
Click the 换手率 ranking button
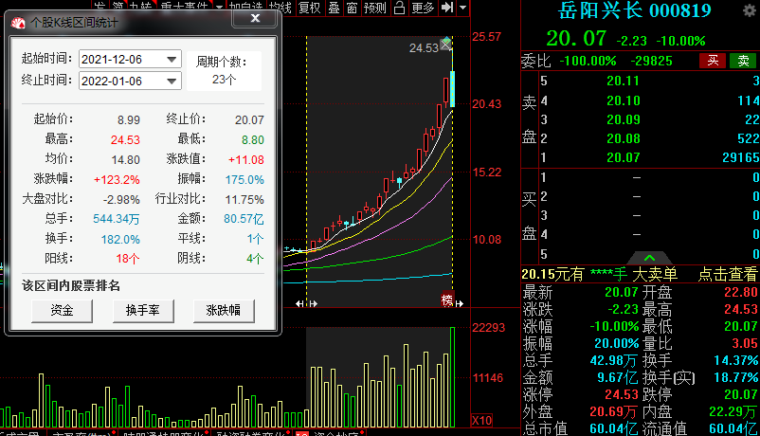[143, 310]
